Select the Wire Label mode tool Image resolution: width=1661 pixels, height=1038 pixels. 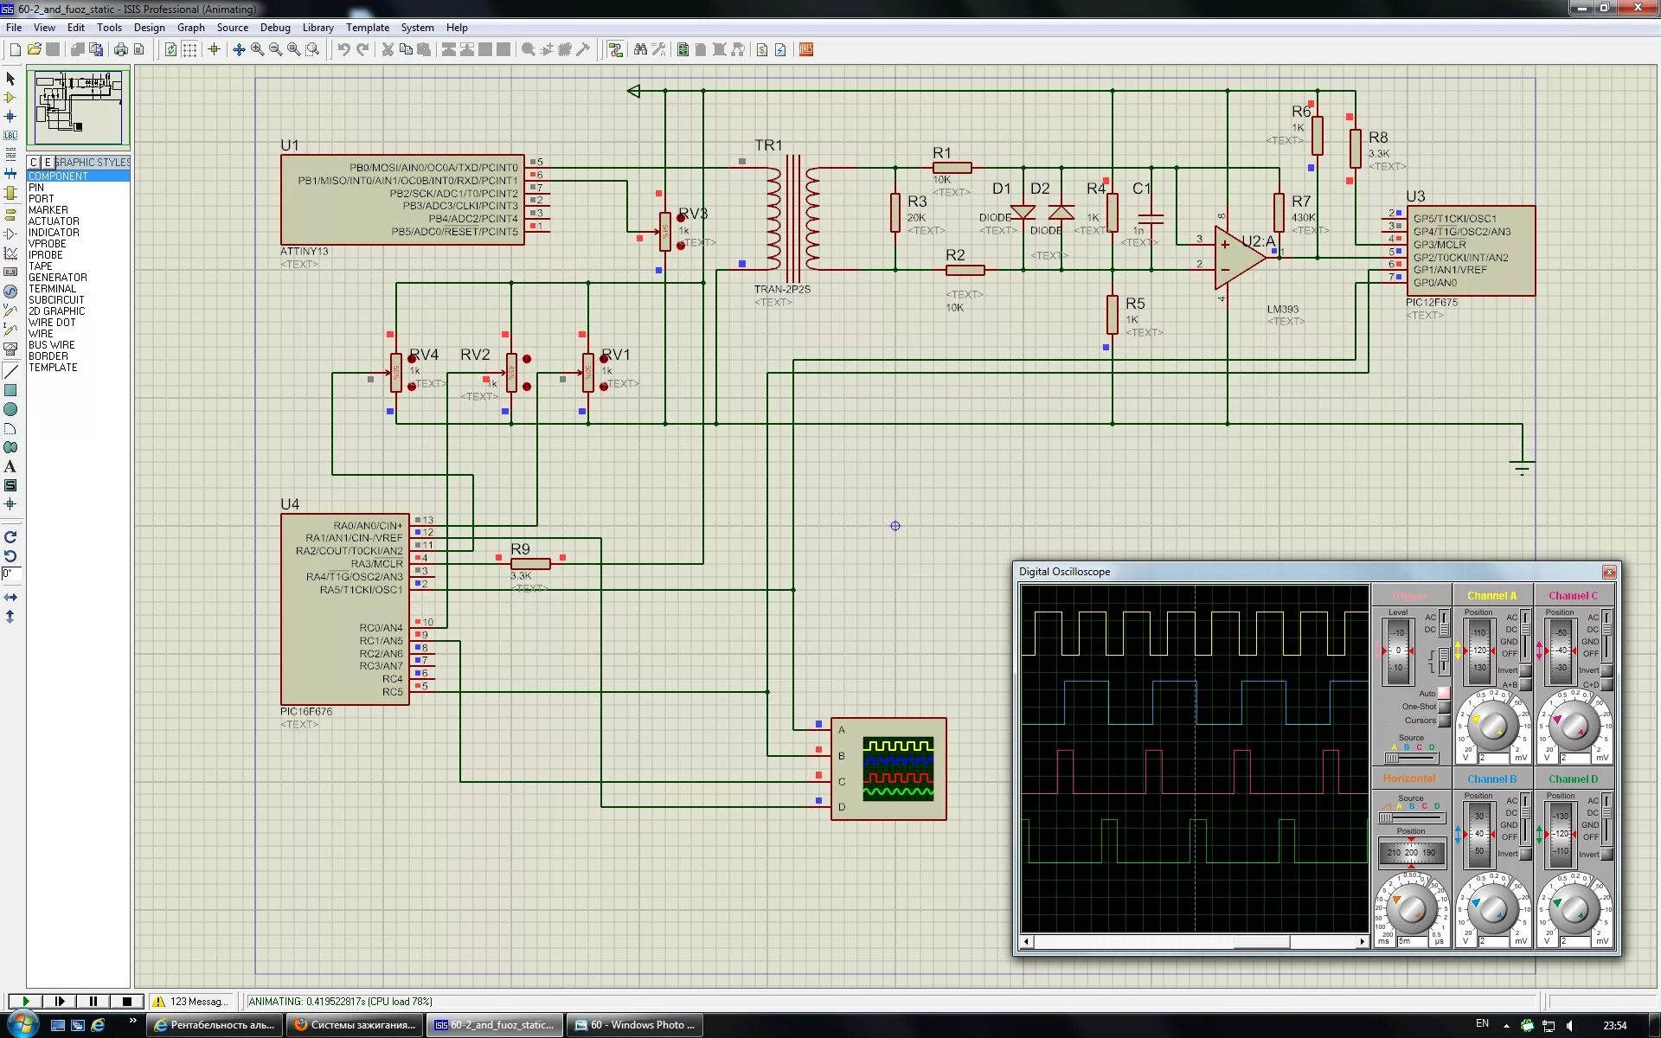point(10,135)
